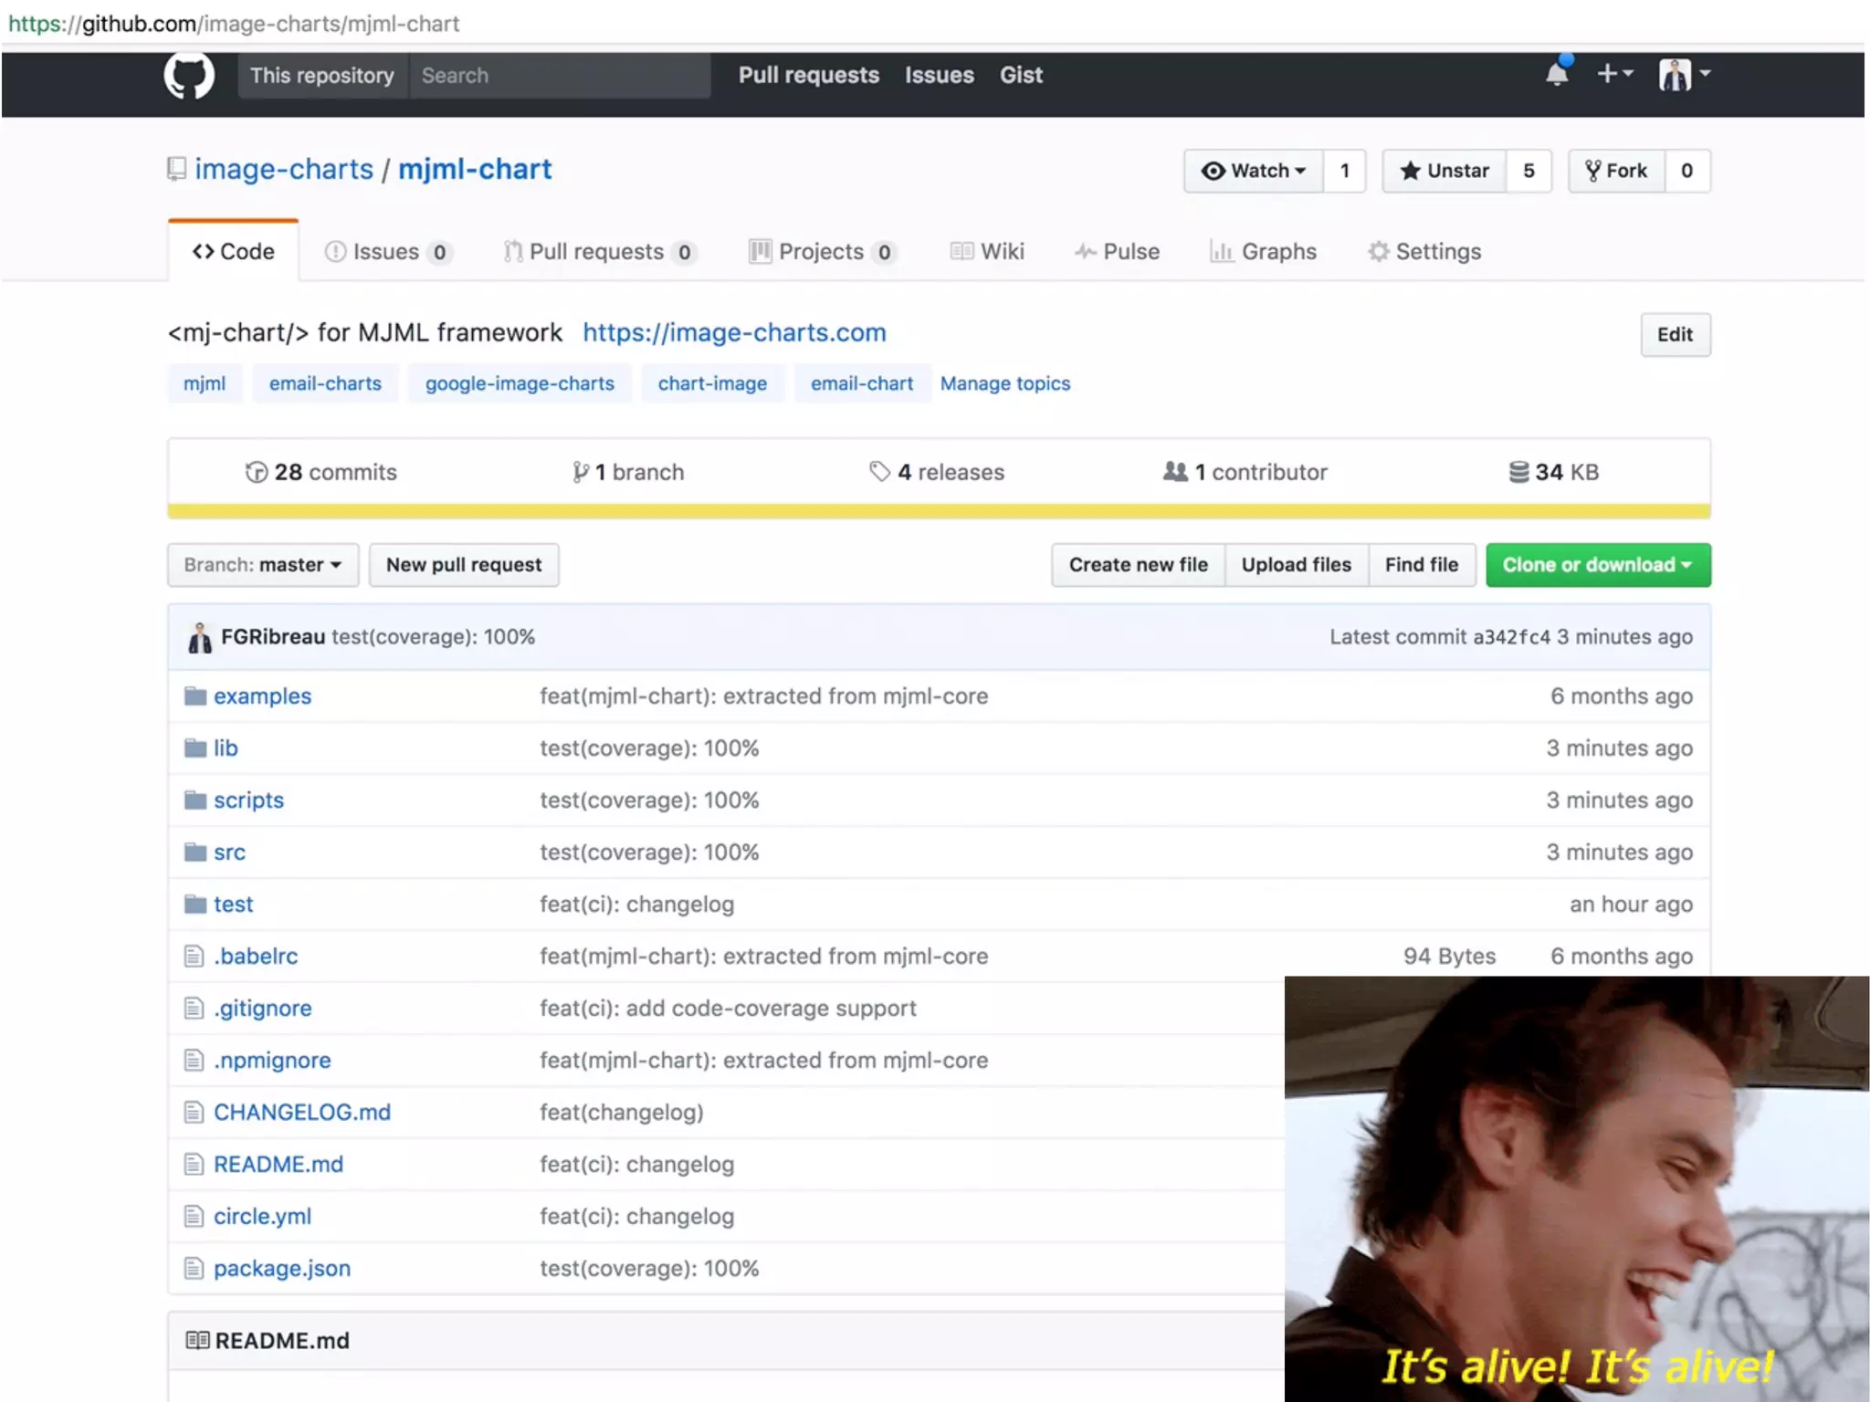Screen dimensions: 1870x1402
Task: Open the Settings tab
Action: pos(1424,251)
